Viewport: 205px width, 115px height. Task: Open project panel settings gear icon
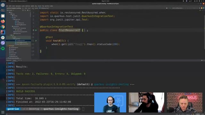[x=28, y=10]
